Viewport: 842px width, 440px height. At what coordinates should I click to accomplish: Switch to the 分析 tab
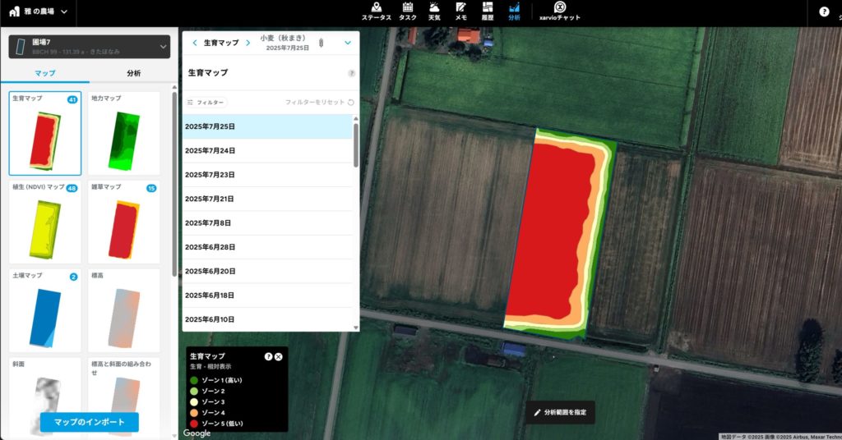click(x=133, y=73)
